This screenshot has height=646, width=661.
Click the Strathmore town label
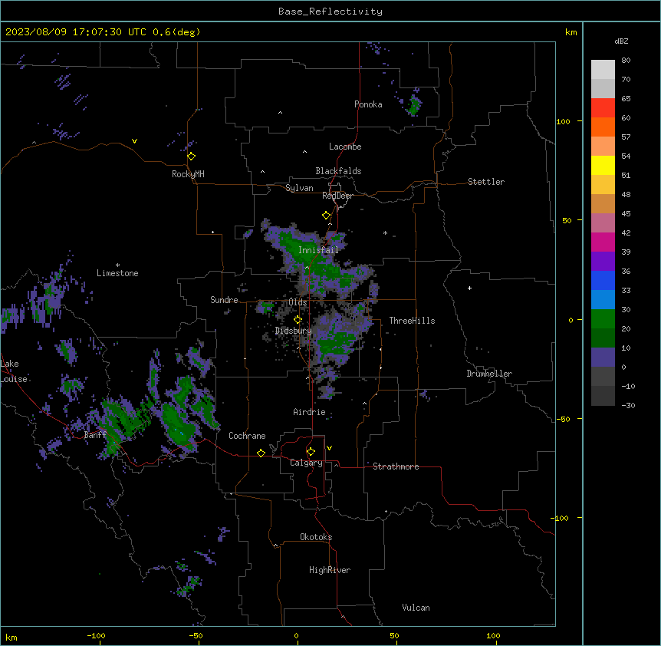point(396,466)
